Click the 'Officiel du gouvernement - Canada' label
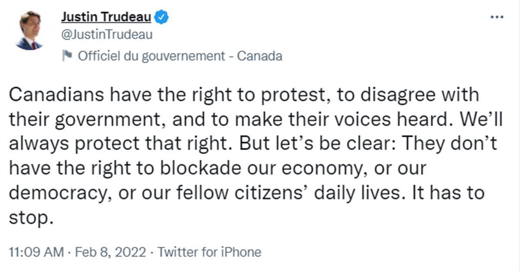520x272 pixels. click(179, 56)
